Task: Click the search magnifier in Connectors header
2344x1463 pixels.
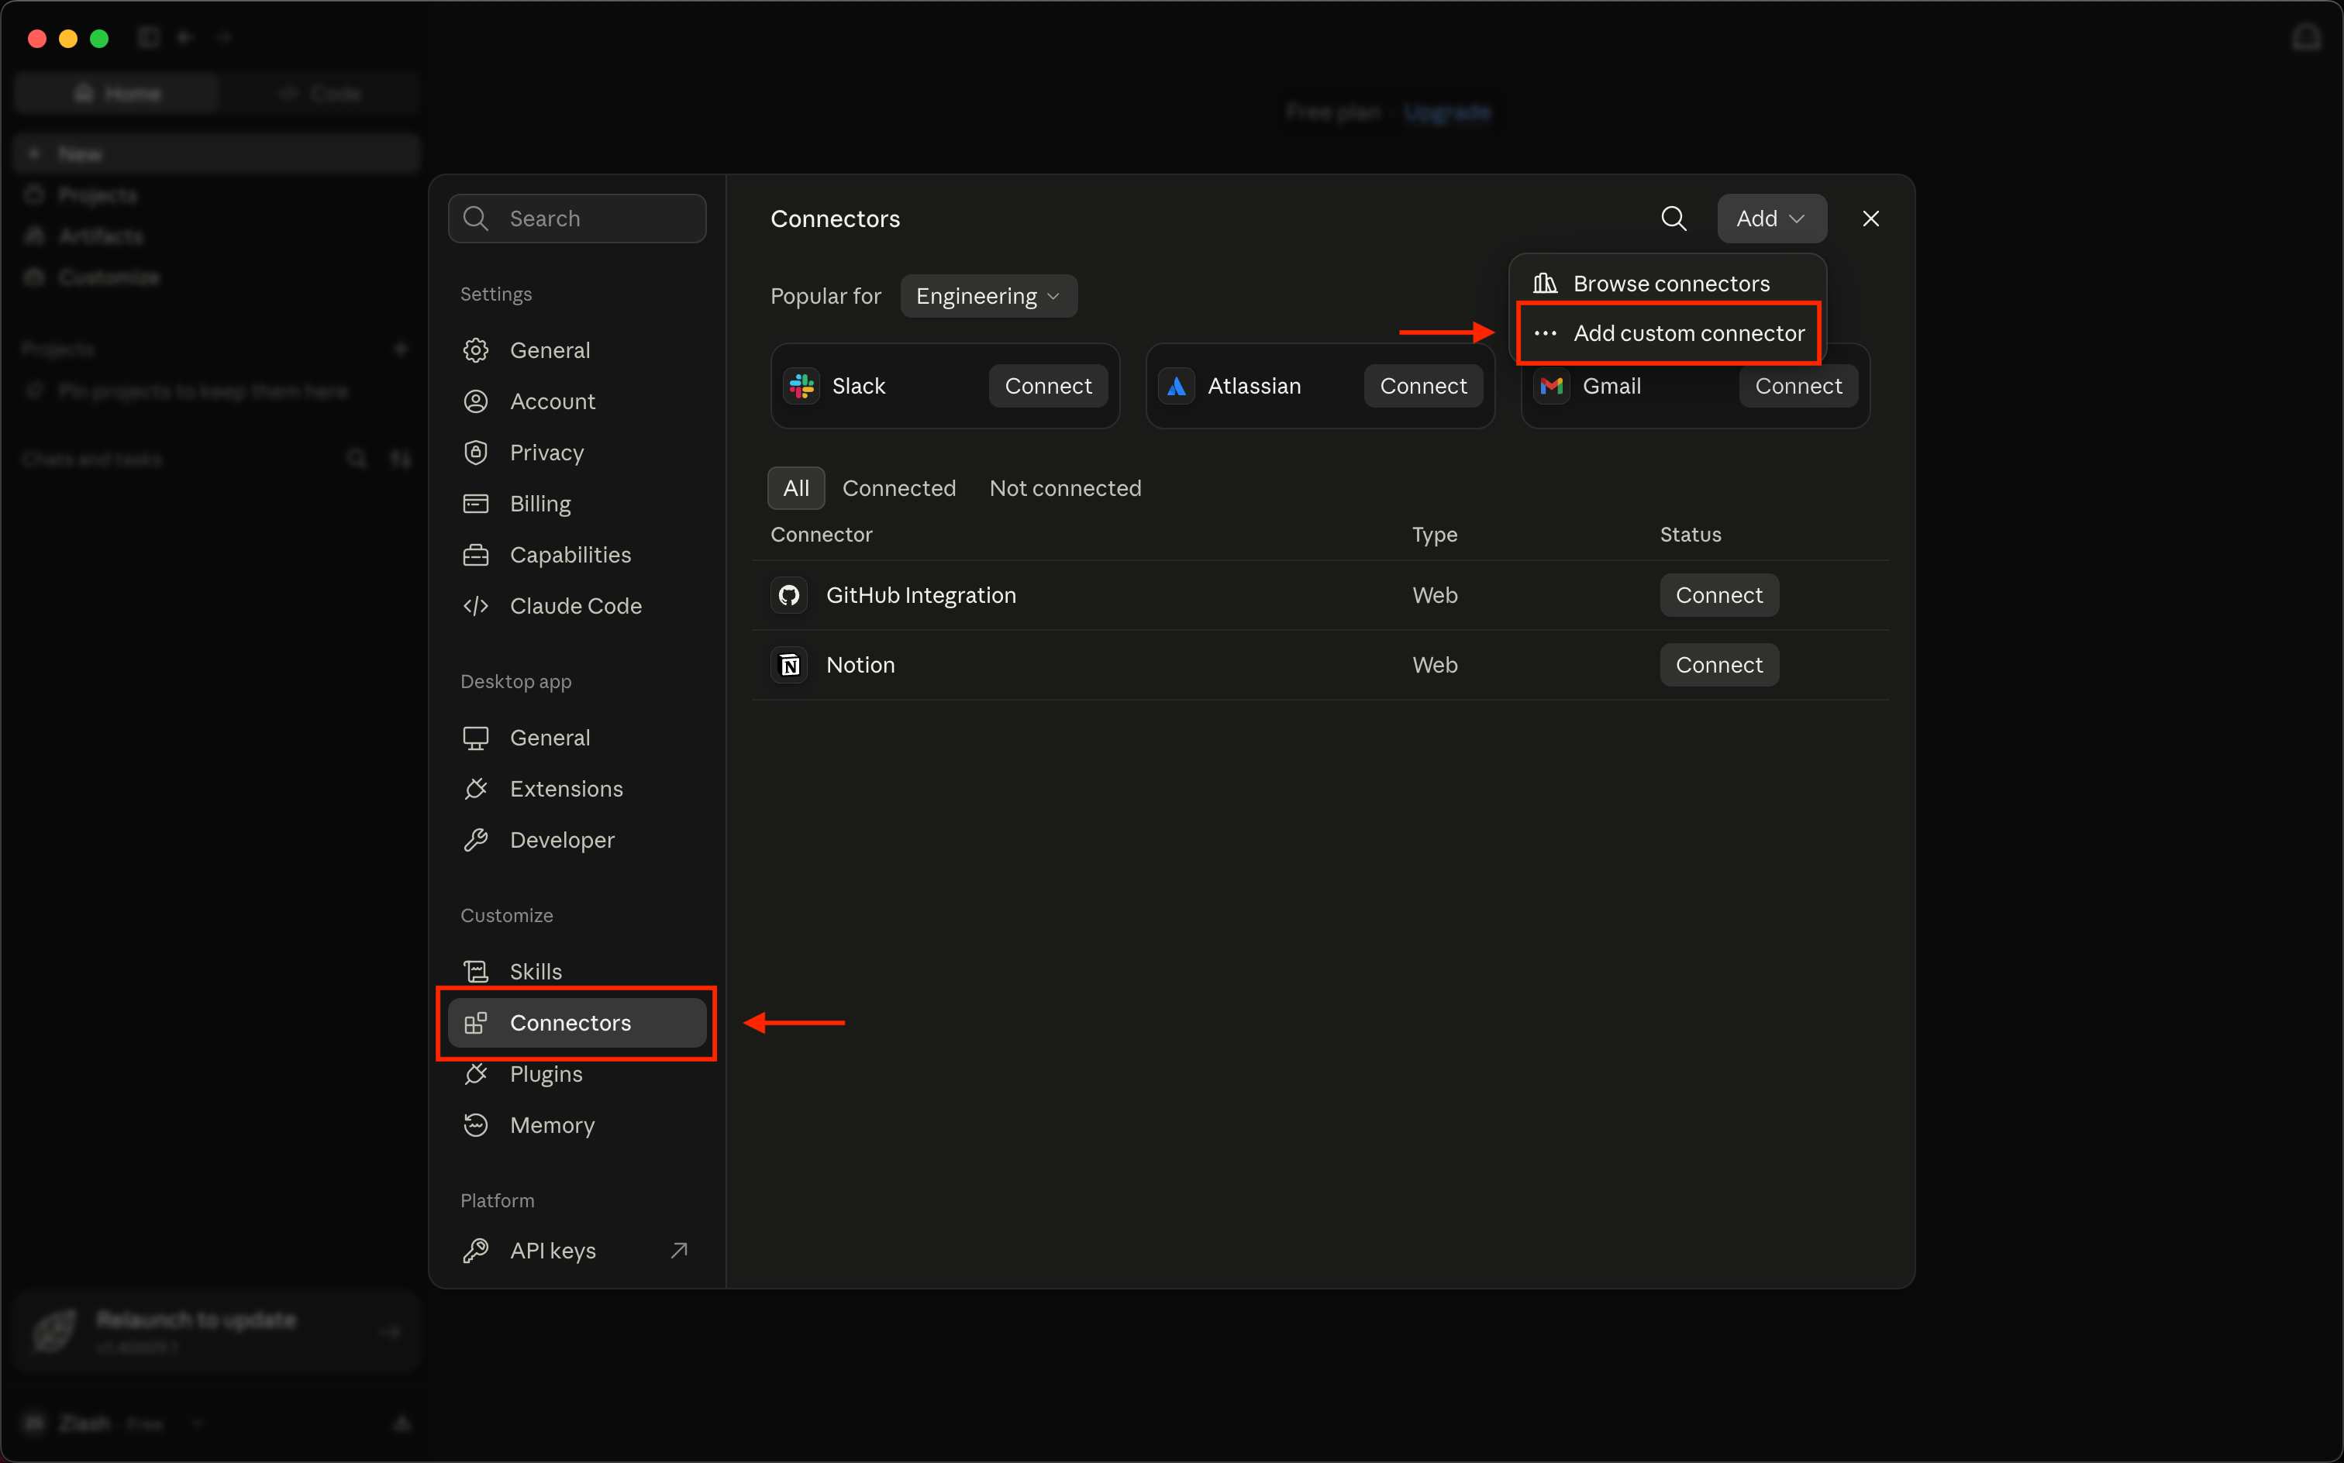Action: coord(1674,219)
